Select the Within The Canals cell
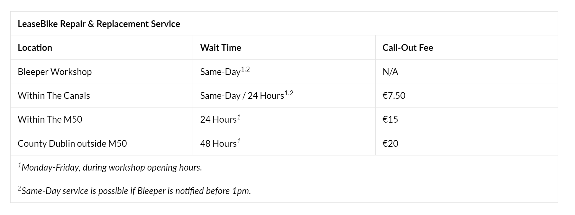575x215 pixels. click(54, 96)
